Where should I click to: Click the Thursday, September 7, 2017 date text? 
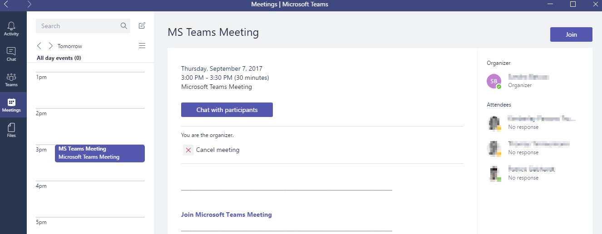point(222,68)
